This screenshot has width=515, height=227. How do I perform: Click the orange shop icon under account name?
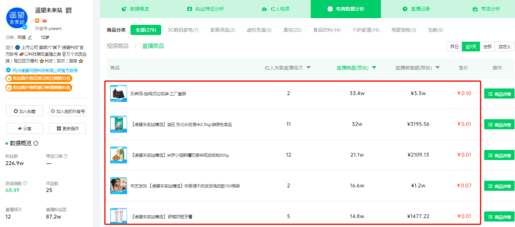[37, 20]
